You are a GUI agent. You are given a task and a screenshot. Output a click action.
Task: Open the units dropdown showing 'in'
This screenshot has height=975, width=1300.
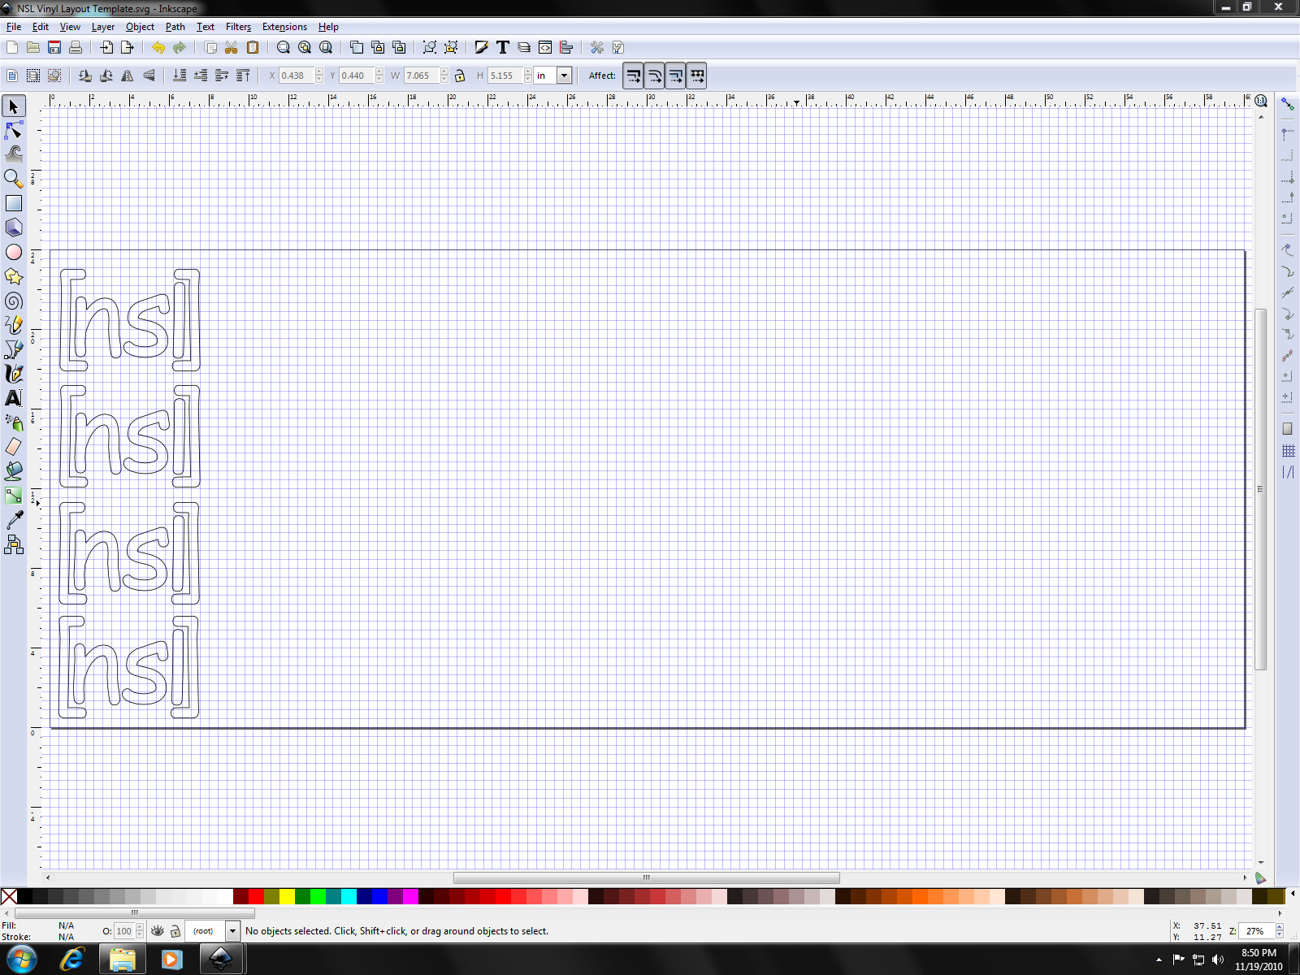click(564, 76)
